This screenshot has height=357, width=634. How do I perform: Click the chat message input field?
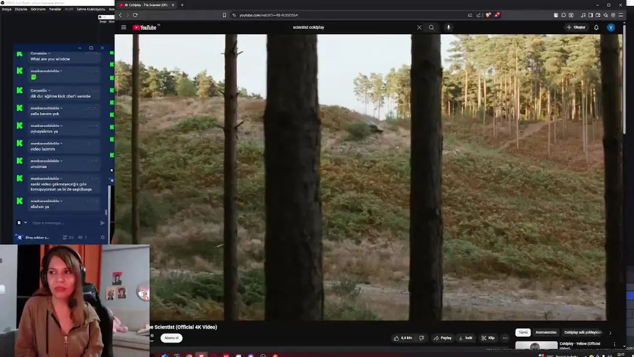point(64,223)
